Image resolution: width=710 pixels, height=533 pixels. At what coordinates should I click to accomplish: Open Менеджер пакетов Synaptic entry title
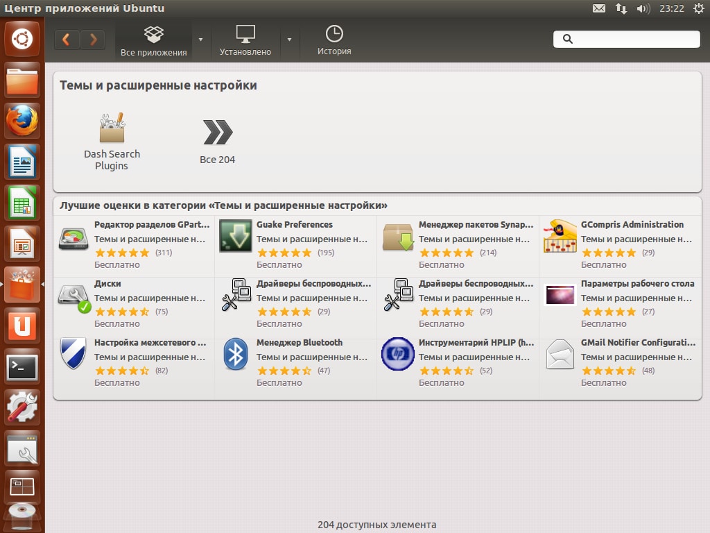476,224
